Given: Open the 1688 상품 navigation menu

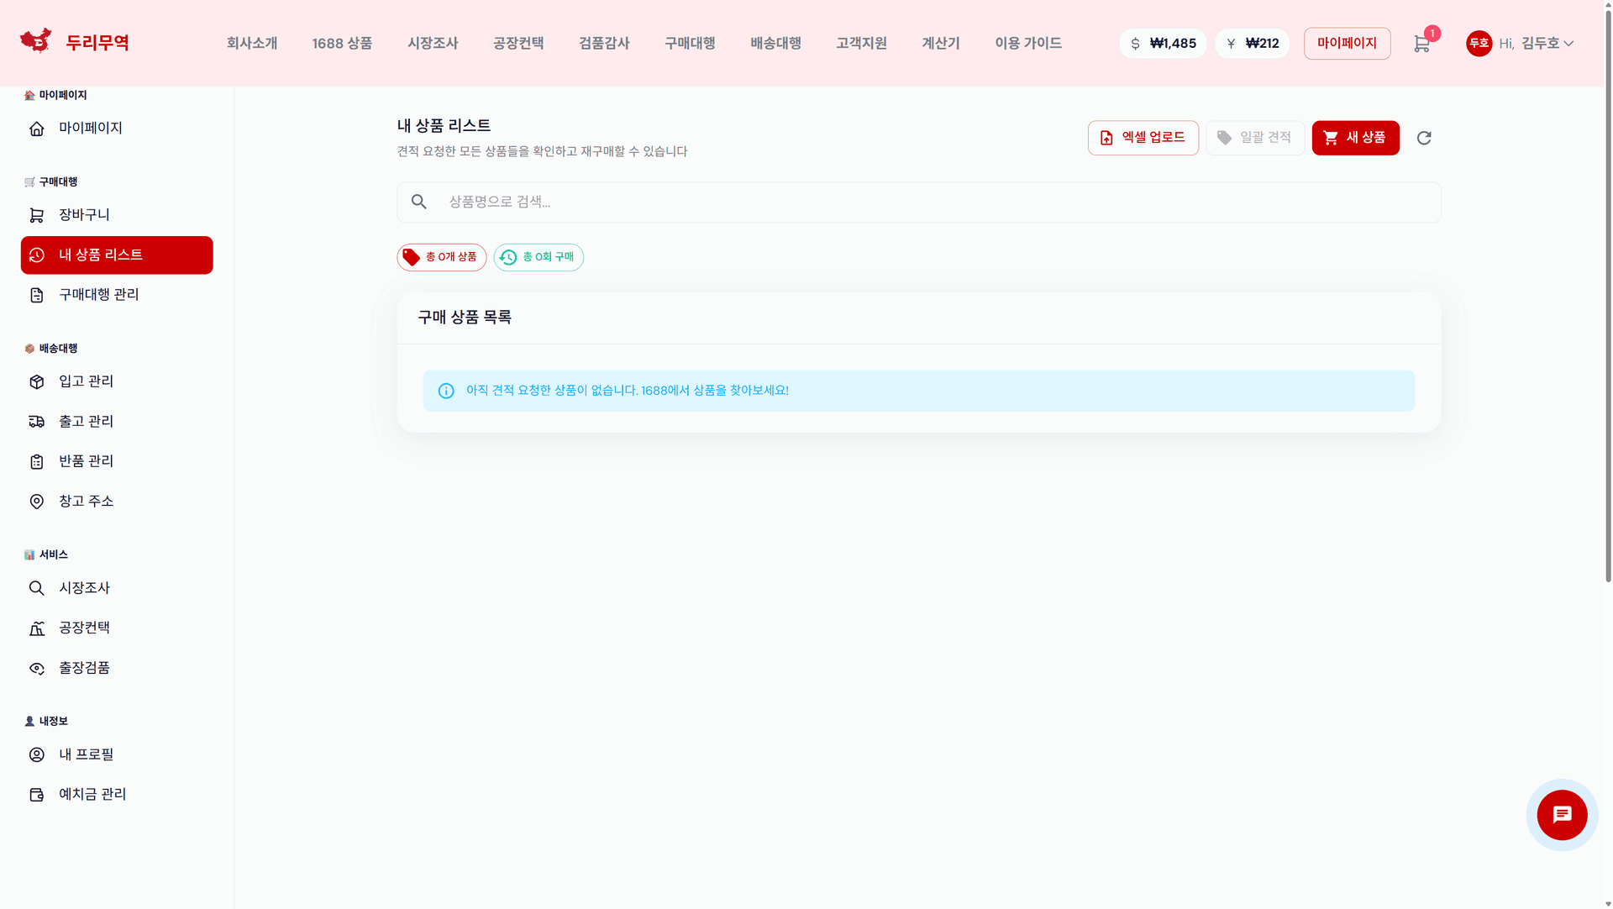Looking at the screenshot, I should click(341, 43).
